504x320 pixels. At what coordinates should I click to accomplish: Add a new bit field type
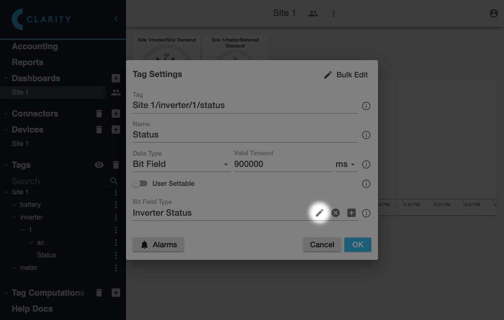coord(352,213)
